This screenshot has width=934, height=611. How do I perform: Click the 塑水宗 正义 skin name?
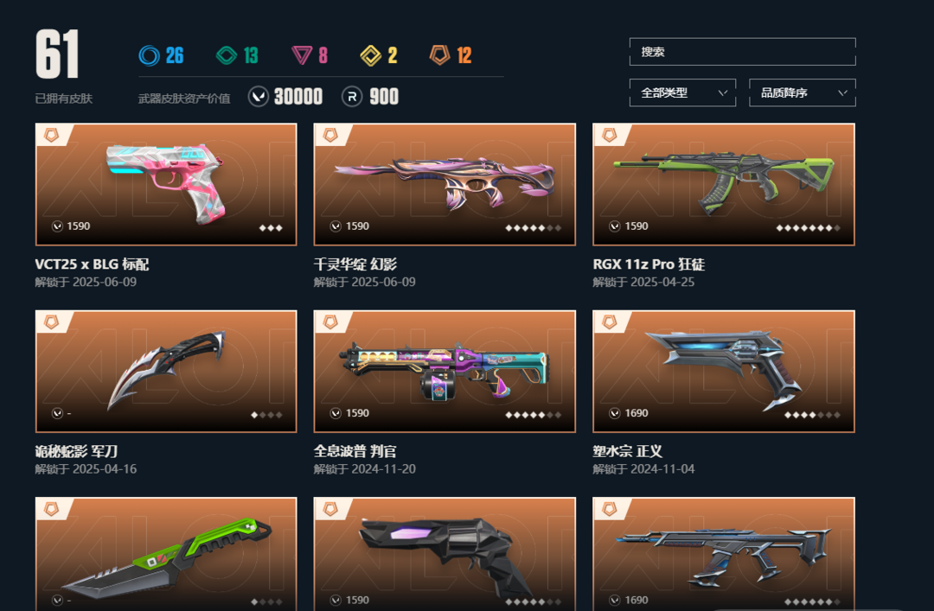[x=627, y=451]
